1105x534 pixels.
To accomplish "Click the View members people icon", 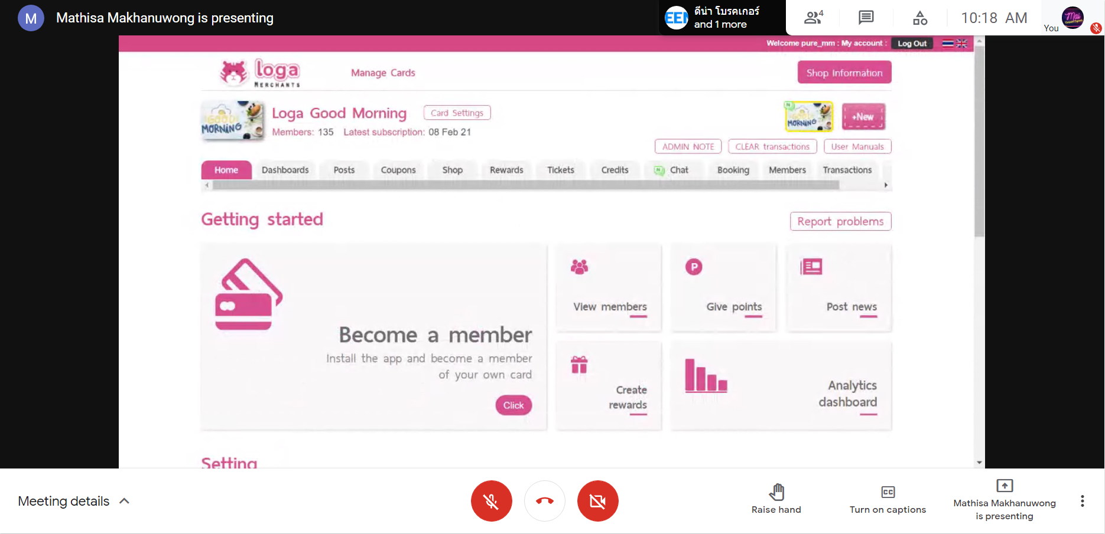I will click(579, 267).
